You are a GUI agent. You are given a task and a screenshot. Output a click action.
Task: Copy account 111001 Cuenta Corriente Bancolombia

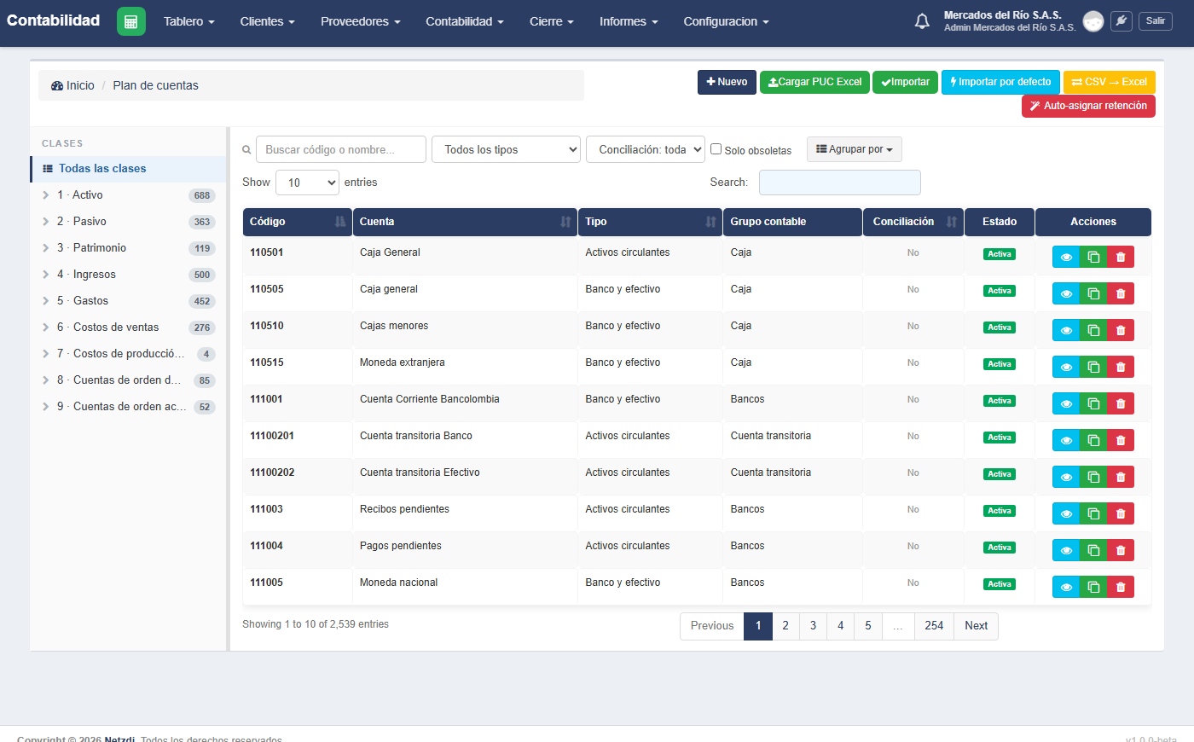point(1093,403)
